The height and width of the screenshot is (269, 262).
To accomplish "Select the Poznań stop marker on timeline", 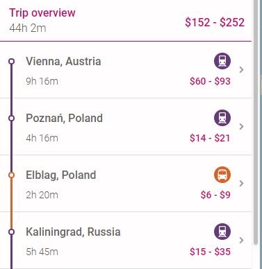I will (x=11, y=118).
